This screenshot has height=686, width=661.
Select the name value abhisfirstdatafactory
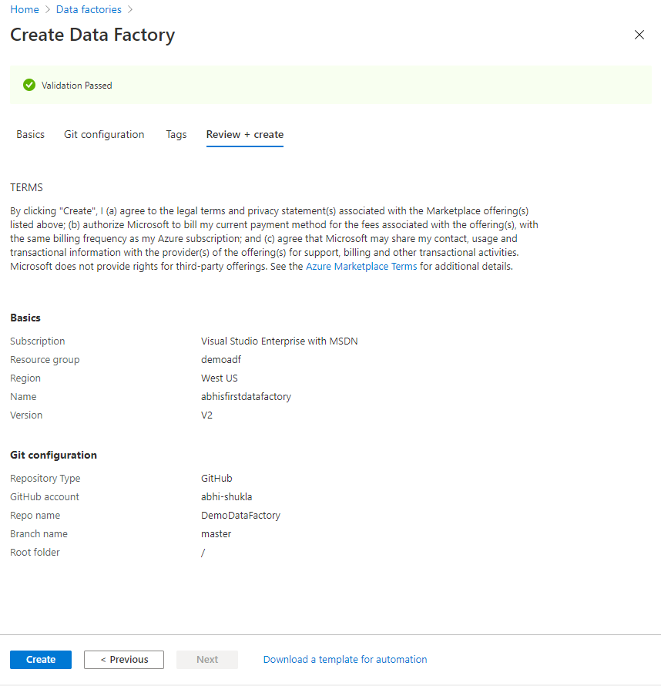tap(246, 397)
